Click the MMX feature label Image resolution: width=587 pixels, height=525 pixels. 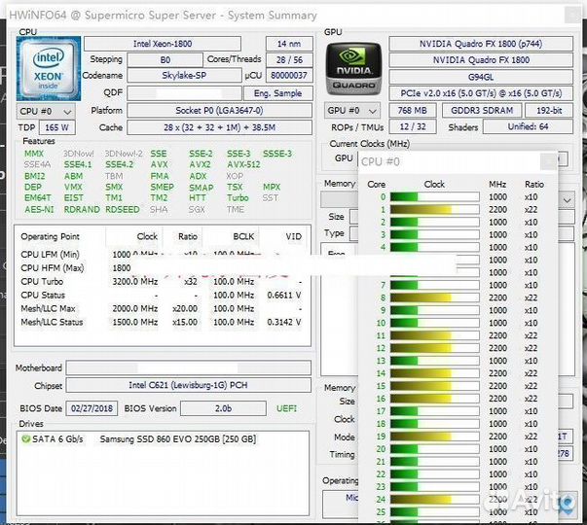pyautogui.click(x=34, y=154)
